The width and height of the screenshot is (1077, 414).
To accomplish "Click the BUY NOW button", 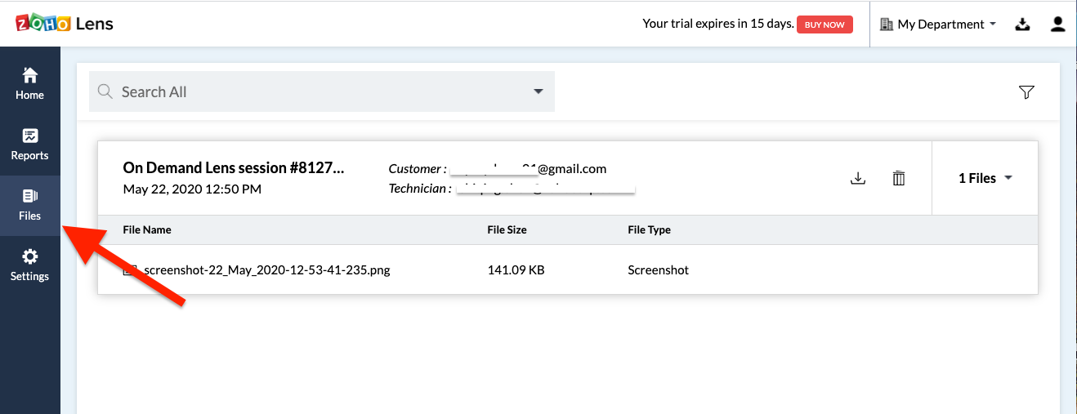I will click(x=825, y=24).
